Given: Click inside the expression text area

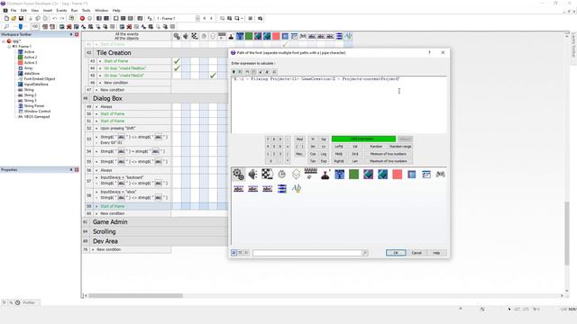Looking at the screenshot, I should click(x=339, y=105).
